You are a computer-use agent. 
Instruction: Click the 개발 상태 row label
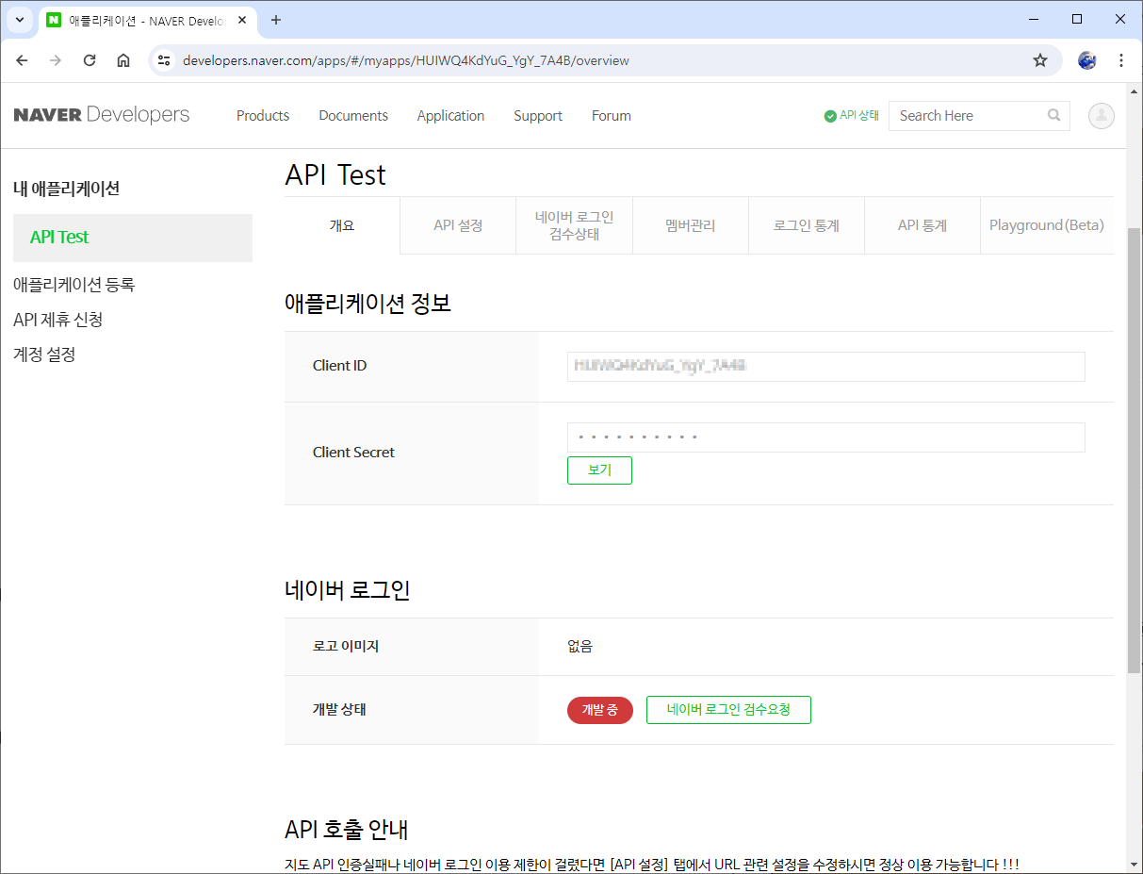(339, 710)
